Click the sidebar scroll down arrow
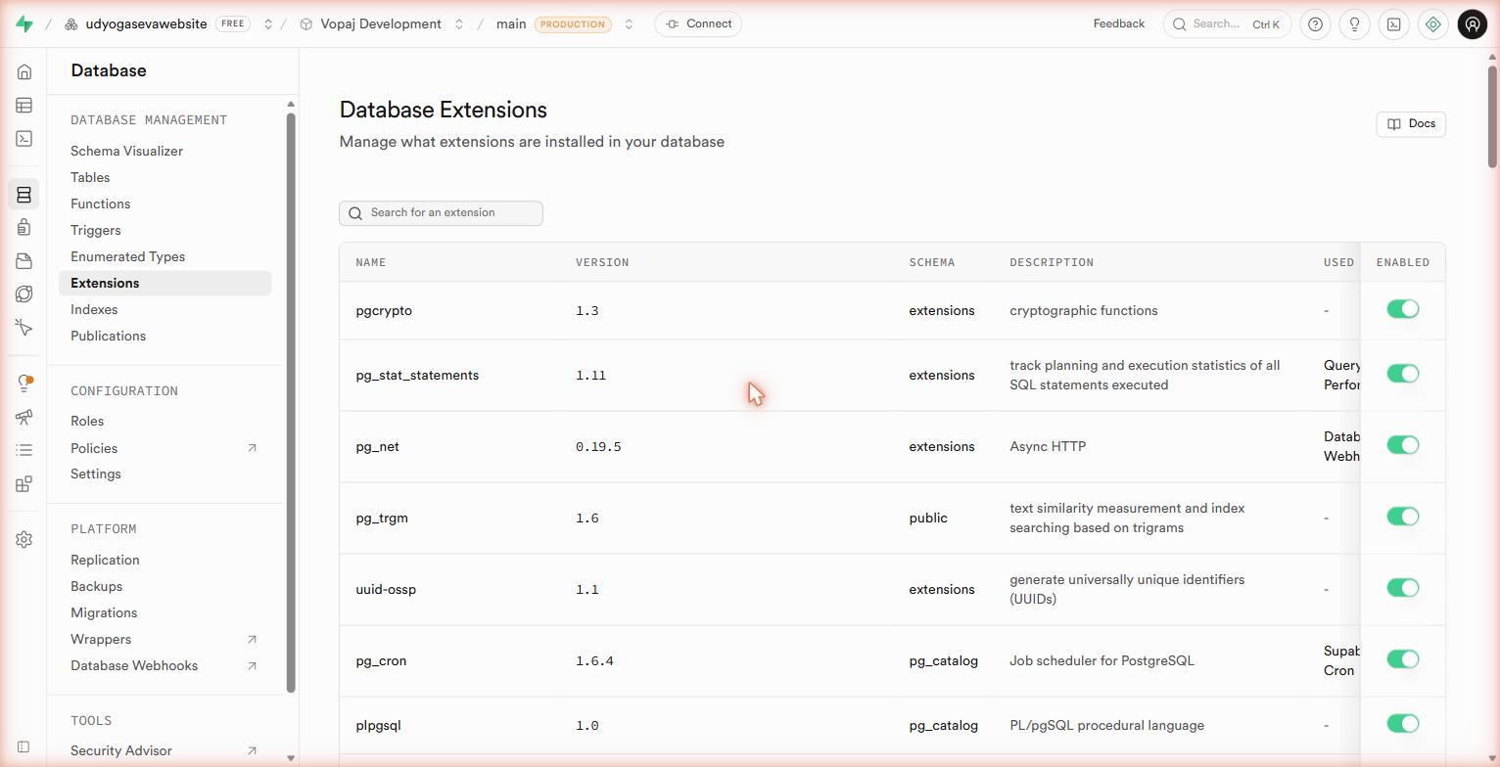The width and height of the screenshot is (1500, 767). [x=291, y=758]
